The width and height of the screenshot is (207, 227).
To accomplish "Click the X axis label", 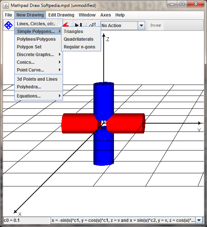I will tap(20, 214).
